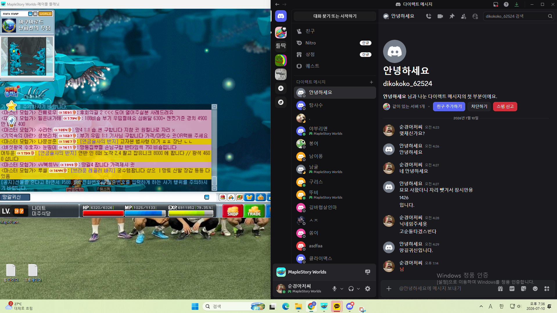Open the Windows Start menu

coord(195,306)
